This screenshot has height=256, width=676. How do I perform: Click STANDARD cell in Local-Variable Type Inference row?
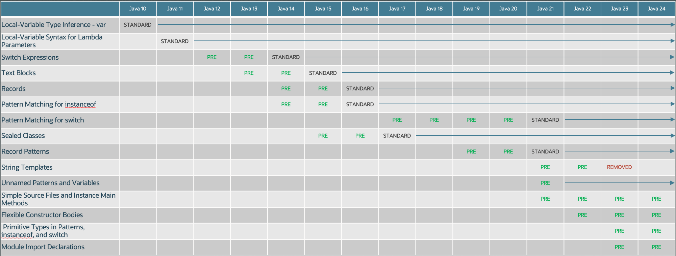137,25
